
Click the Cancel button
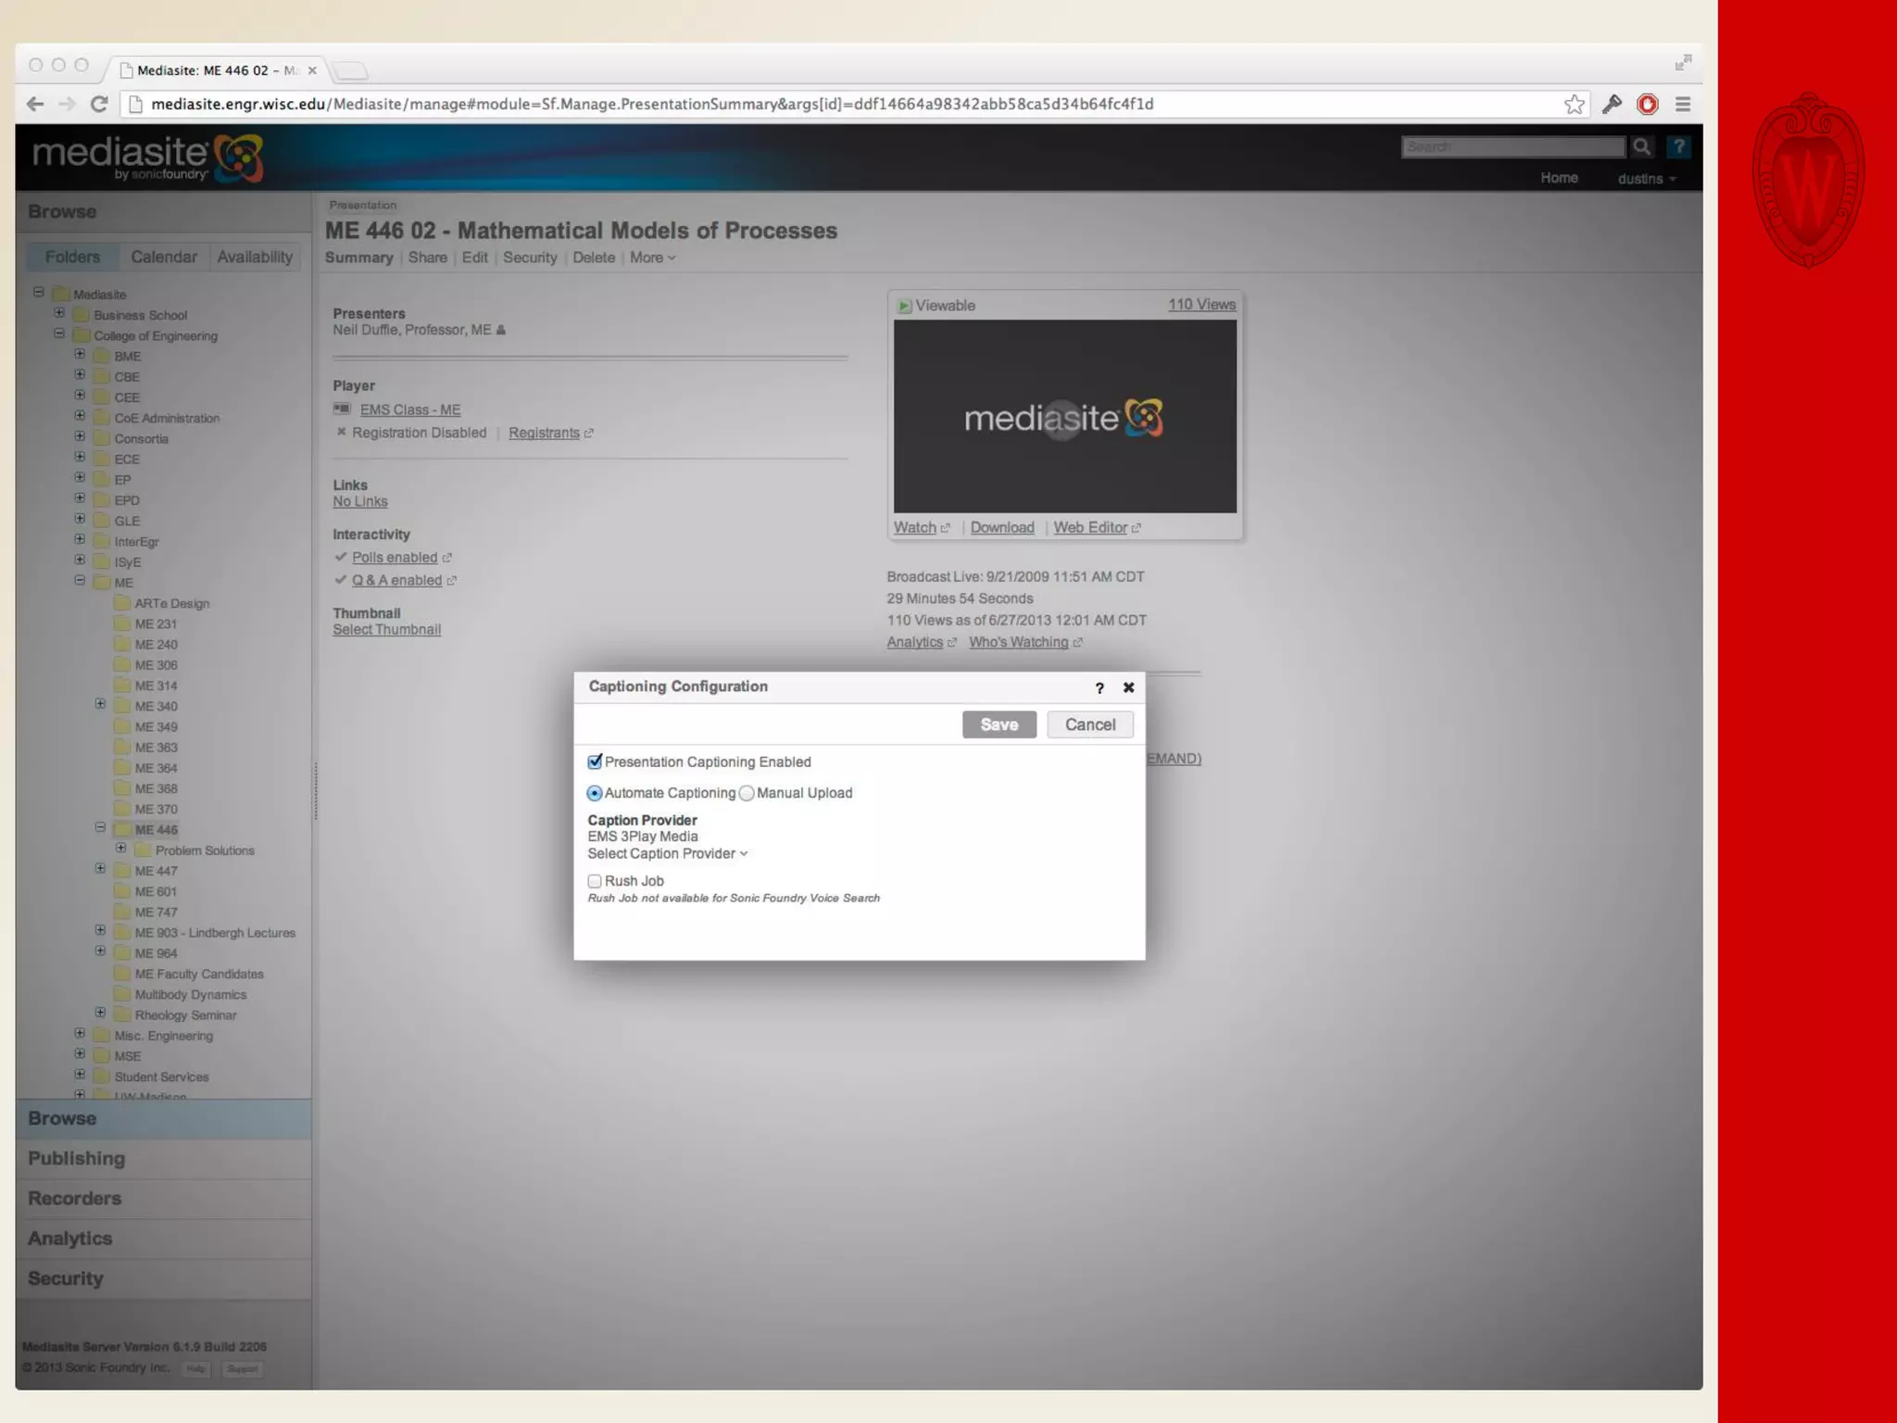coord(1090,724)
